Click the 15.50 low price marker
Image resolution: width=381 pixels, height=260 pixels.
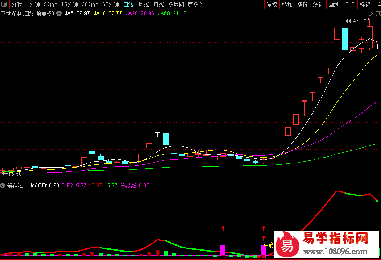pos(15,174)
